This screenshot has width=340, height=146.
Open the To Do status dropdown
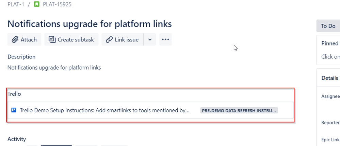[x=328, y=26]
